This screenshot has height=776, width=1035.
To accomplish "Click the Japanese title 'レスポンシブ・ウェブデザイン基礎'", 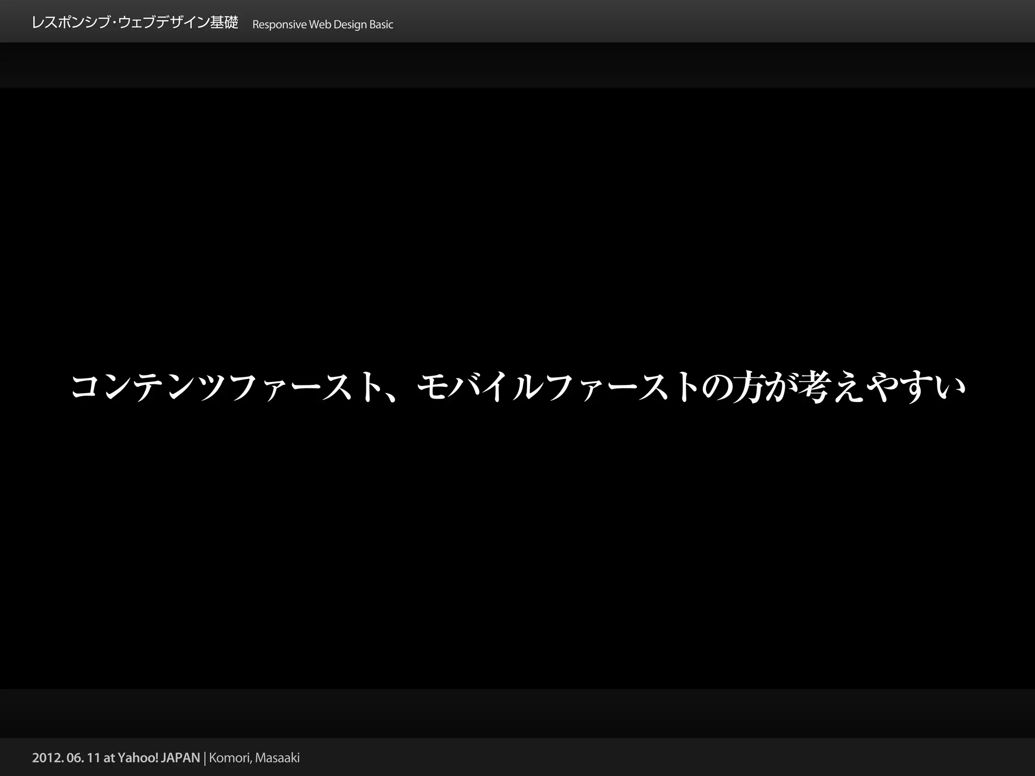I will (x=135, y=23).
